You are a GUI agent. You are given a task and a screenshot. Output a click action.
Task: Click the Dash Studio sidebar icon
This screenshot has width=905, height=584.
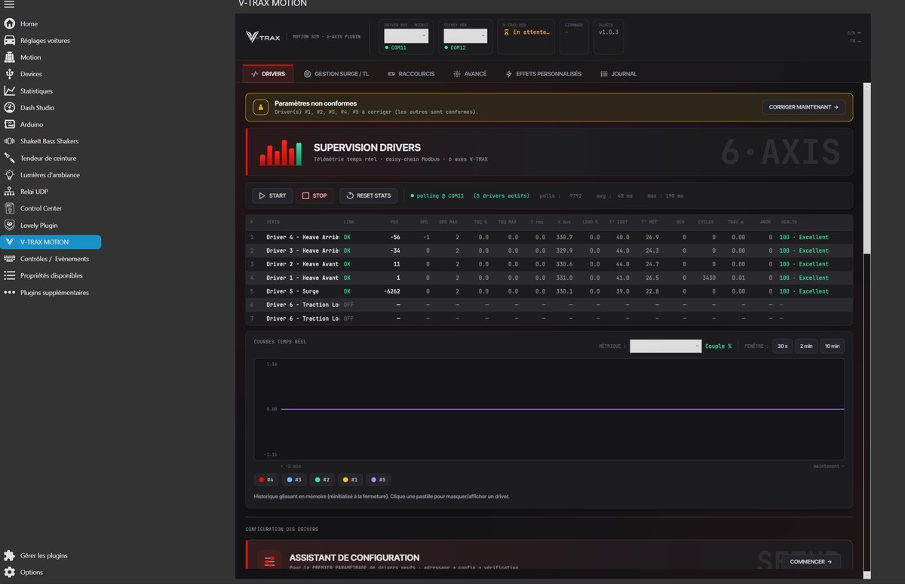(x=9, y=107)
